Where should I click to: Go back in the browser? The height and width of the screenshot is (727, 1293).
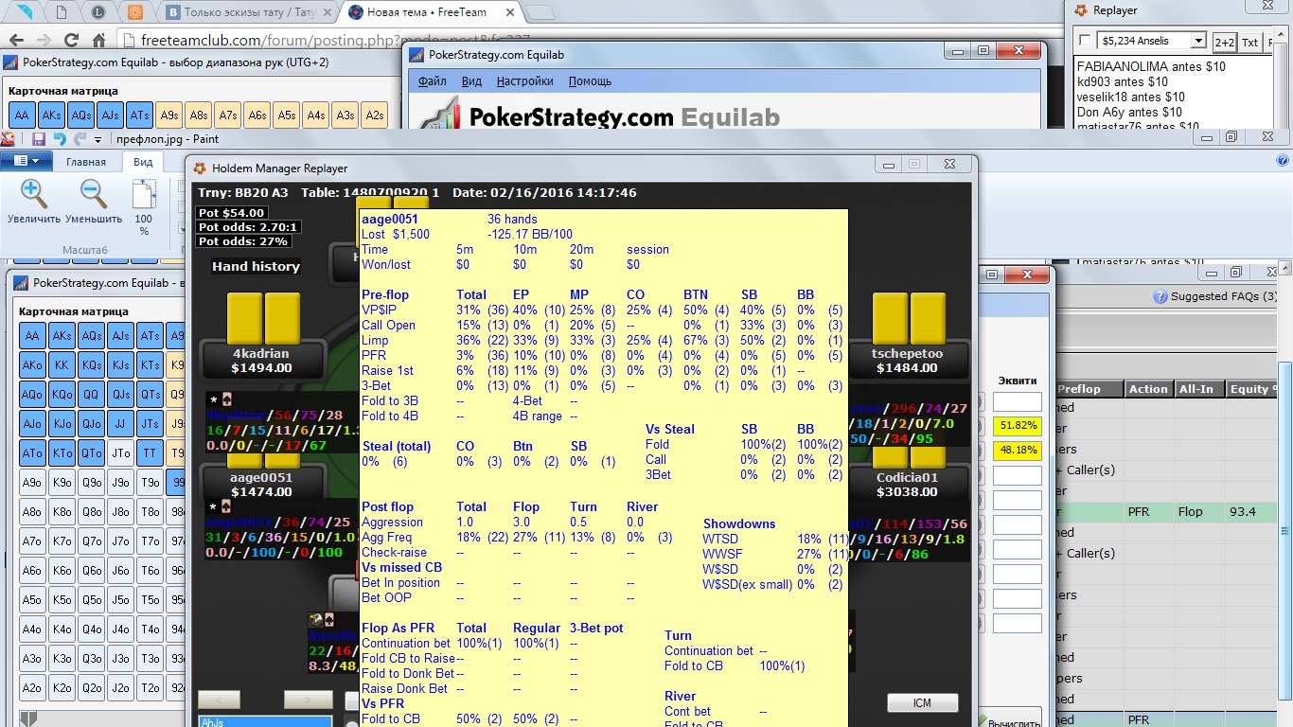[16, 41]
